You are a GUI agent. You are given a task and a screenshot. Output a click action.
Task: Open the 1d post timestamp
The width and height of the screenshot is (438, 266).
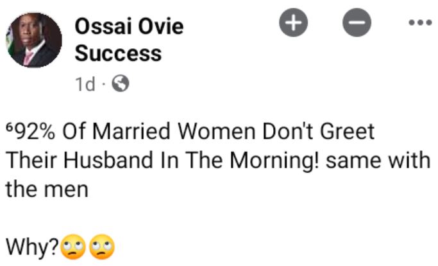[85, 84]
